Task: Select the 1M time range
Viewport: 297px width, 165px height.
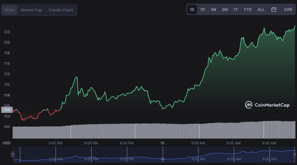Action: pyautogui.click(x=213, y=10)
